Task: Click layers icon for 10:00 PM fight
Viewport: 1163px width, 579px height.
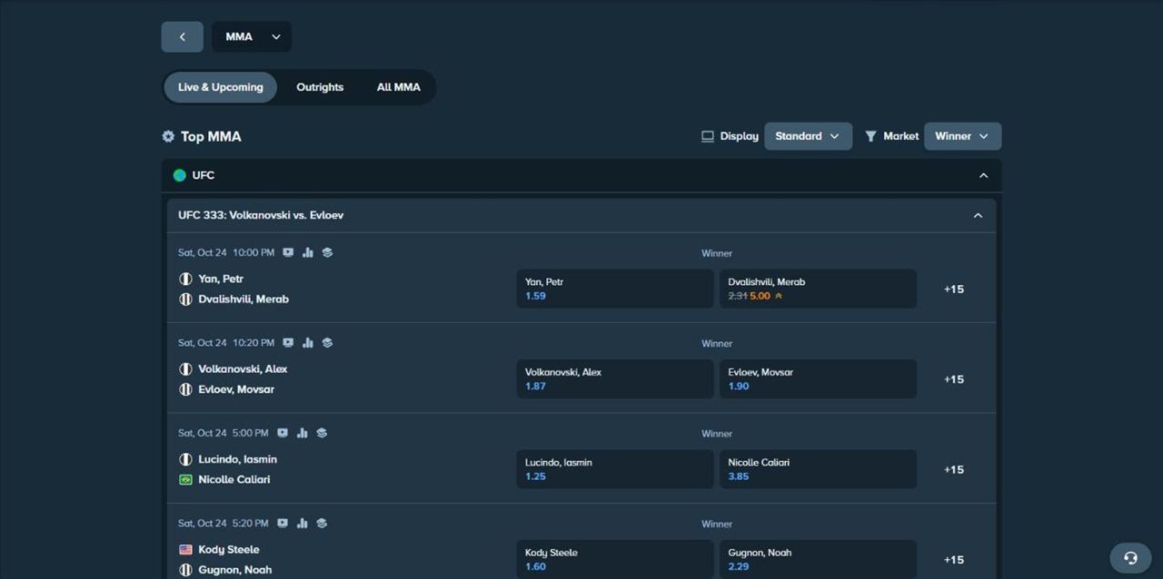Action: pyautogui.click(x=327, y=252)
